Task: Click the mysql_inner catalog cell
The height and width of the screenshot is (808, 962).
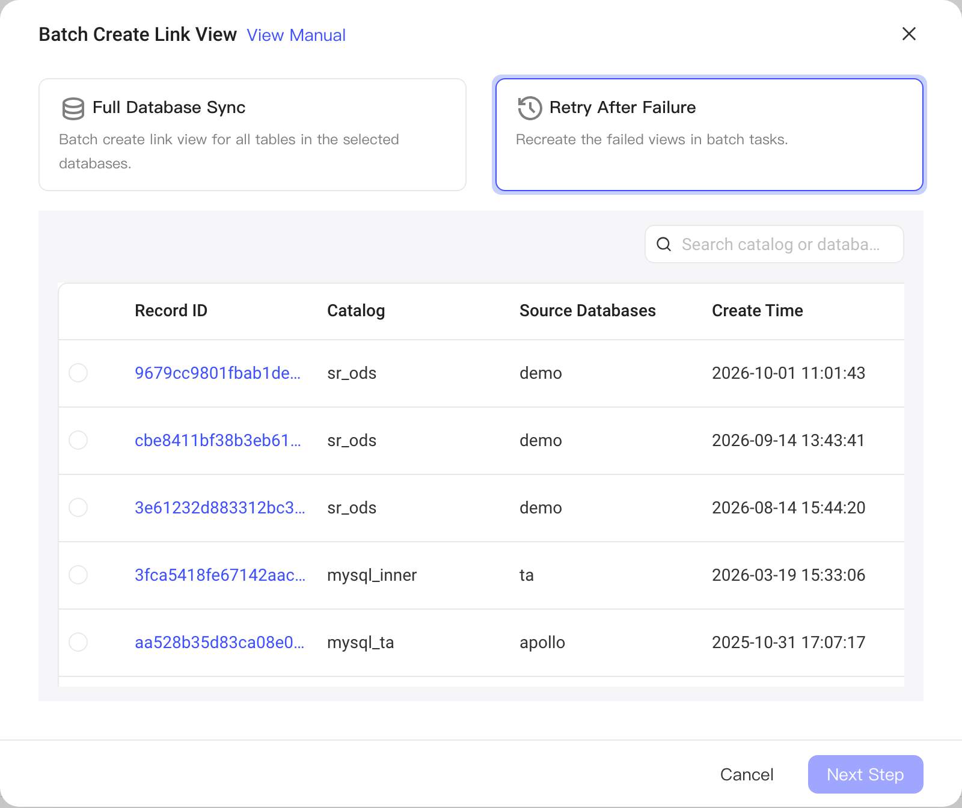Action: (x=372, y=575)
